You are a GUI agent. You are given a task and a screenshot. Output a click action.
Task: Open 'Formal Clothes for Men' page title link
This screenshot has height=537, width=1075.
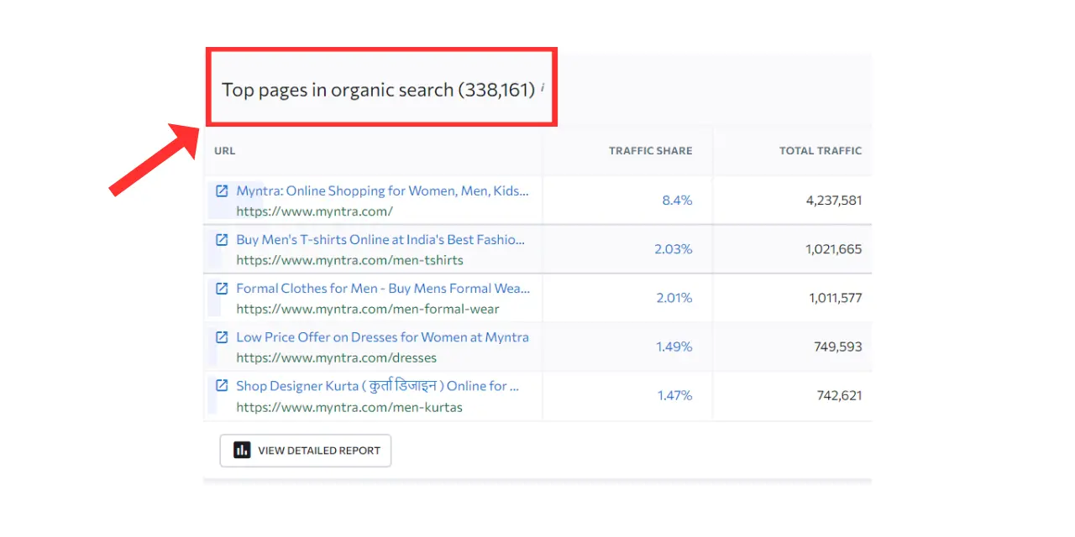(383, 289)
